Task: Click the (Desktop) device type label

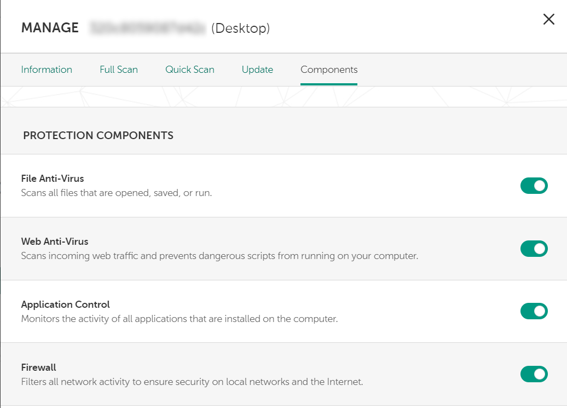Action: pyautogui.click(x=241, y=28)
